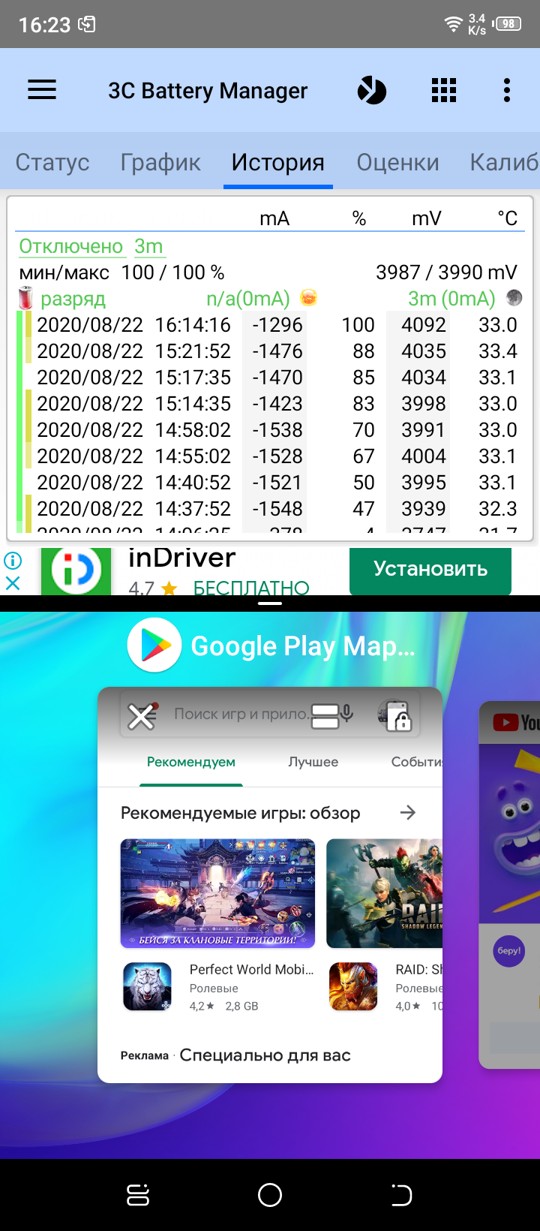
Task: Tap the split-screen icon on Play card
Action: 325,717
